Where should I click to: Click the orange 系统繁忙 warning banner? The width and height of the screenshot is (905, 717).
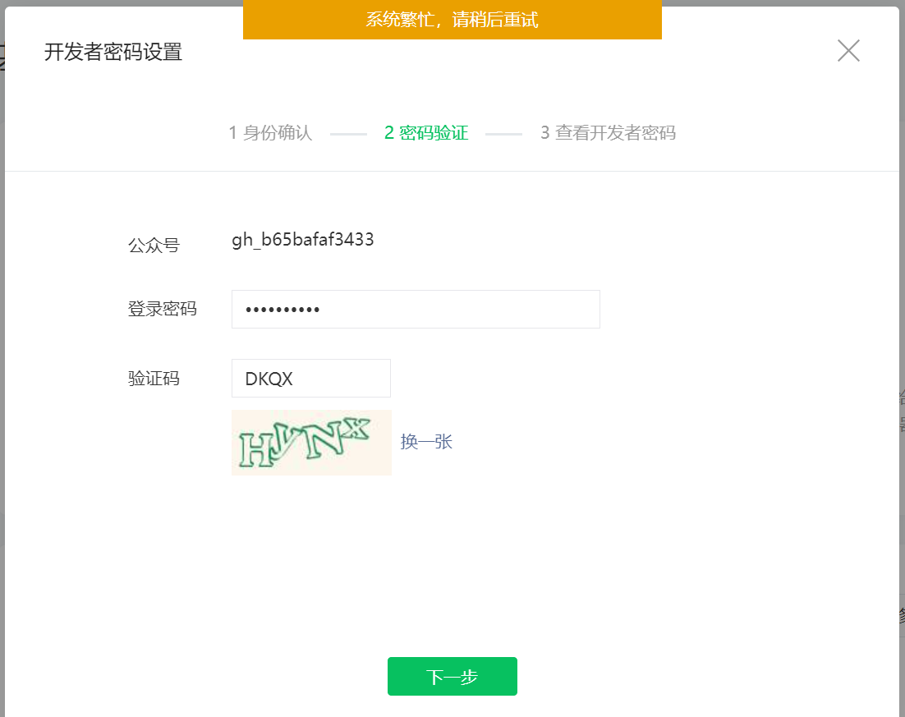pyautogui.click(x=452, y=20)
